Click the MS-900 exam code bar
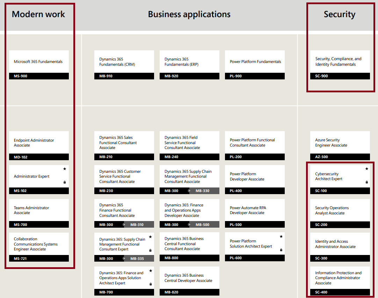 pos(39,76)
